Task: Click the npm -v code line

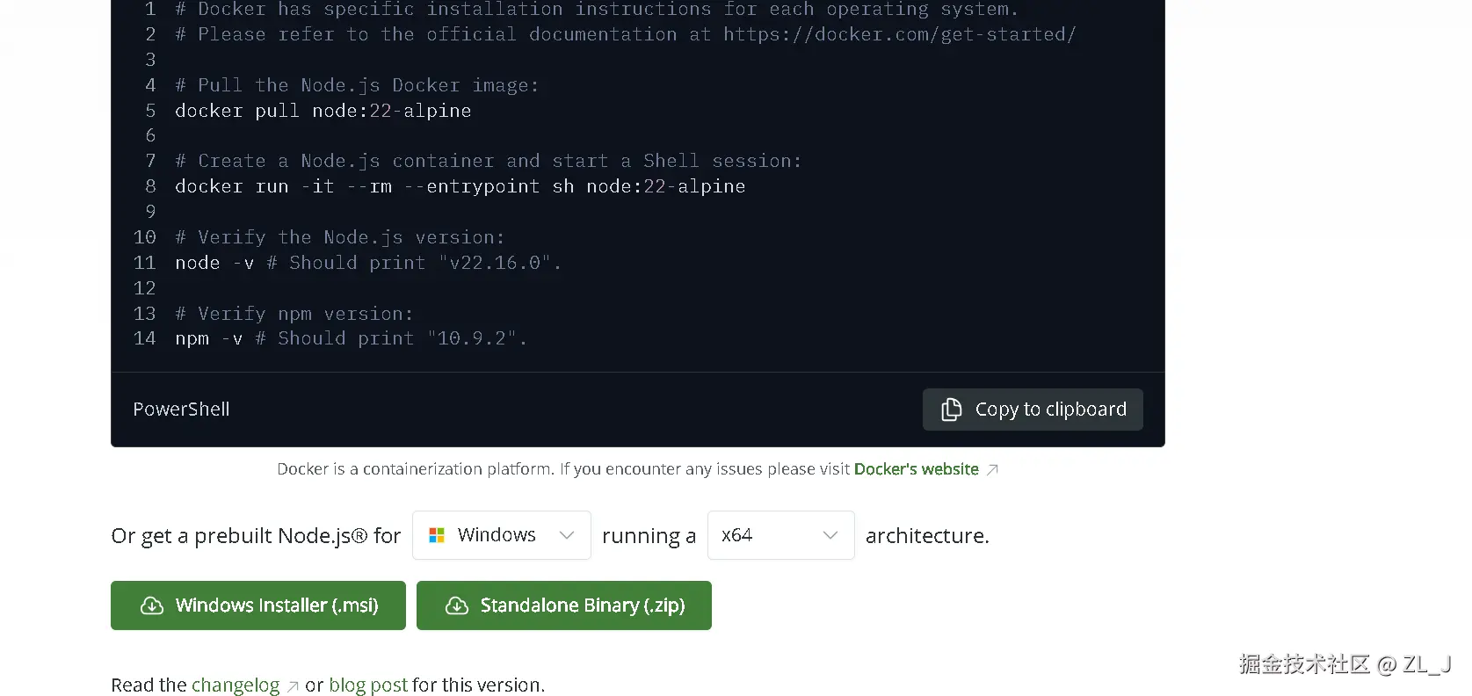Action: pos(208,338)
